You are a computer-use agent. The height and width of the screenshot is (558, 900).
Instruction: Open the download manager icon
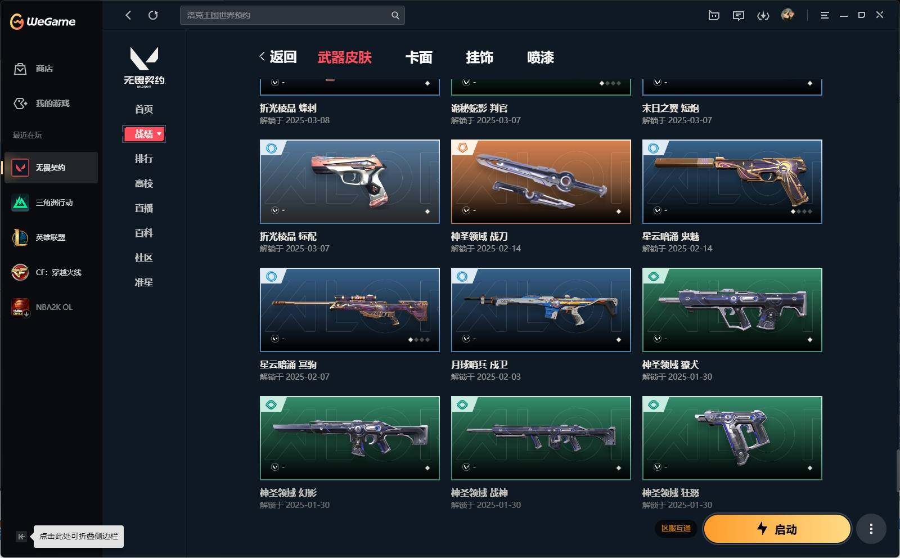(x=763, y=15)
